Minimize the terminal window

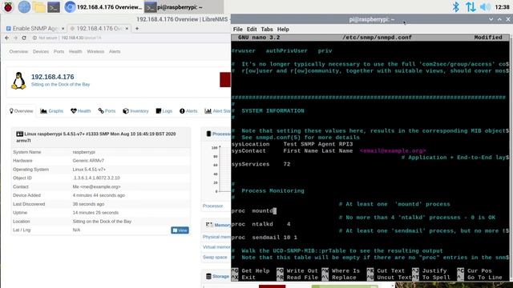tap(491, 19)
